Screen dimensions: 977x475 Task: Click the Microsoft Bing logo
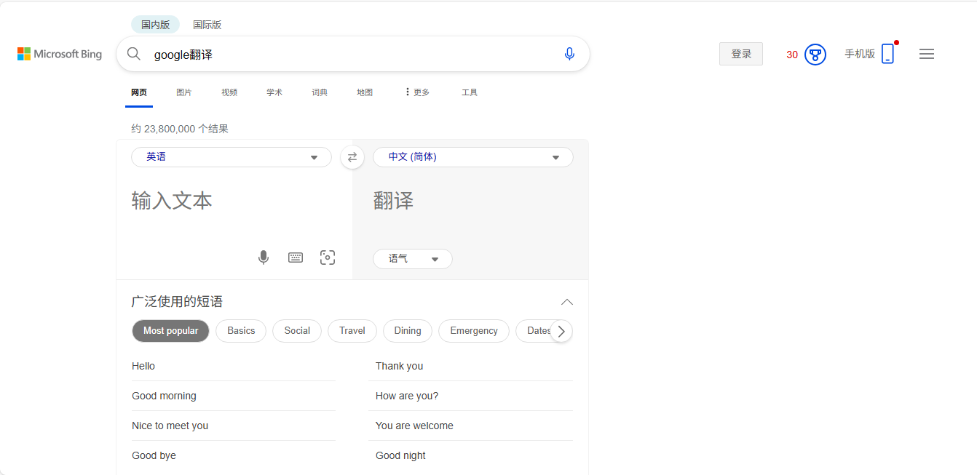pos(60,54)
